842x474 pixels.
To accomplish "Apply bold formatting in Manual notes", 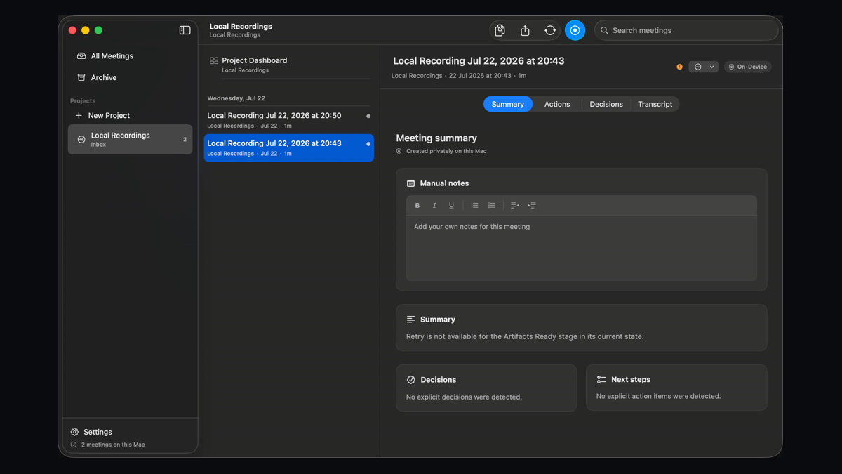I will tap(417, 205).
